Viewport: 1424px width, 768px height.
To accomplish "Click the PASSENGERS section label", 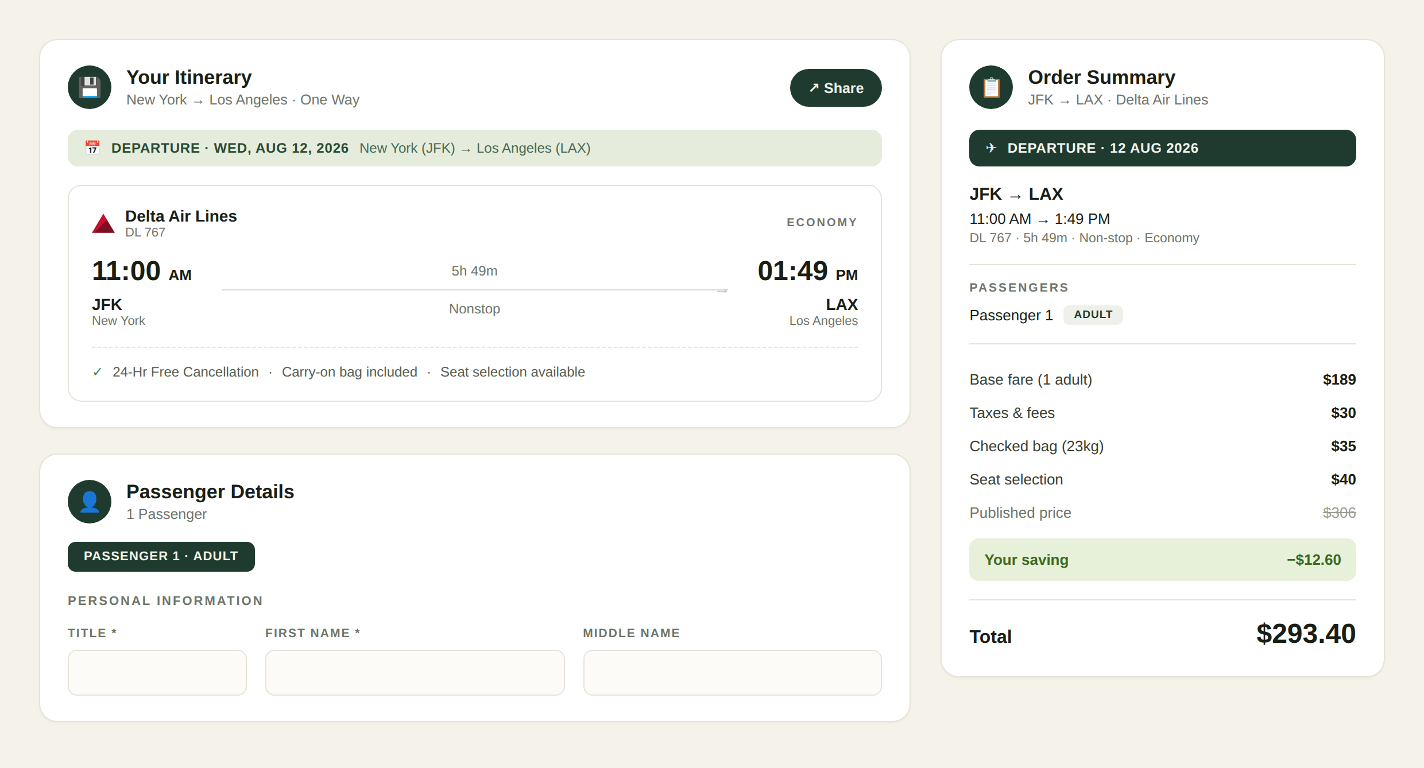I will tap(1019, 288).
